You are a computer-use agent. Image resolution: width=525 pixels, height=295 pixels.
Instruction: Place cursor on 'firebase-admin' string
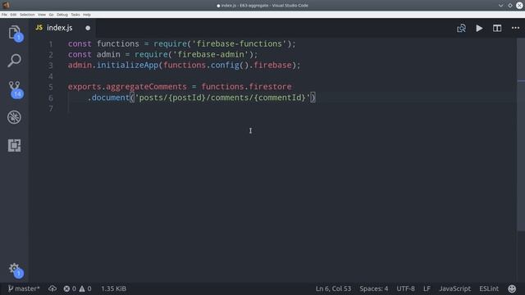click(x=211, y=55)
